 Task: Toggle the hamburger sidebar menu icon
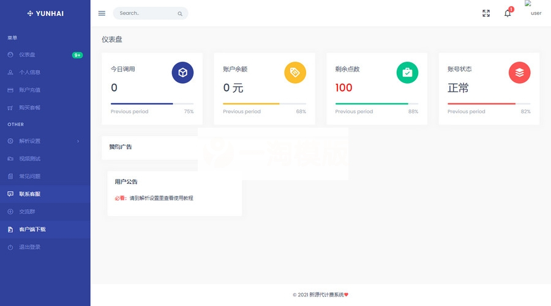coord(102,13)
